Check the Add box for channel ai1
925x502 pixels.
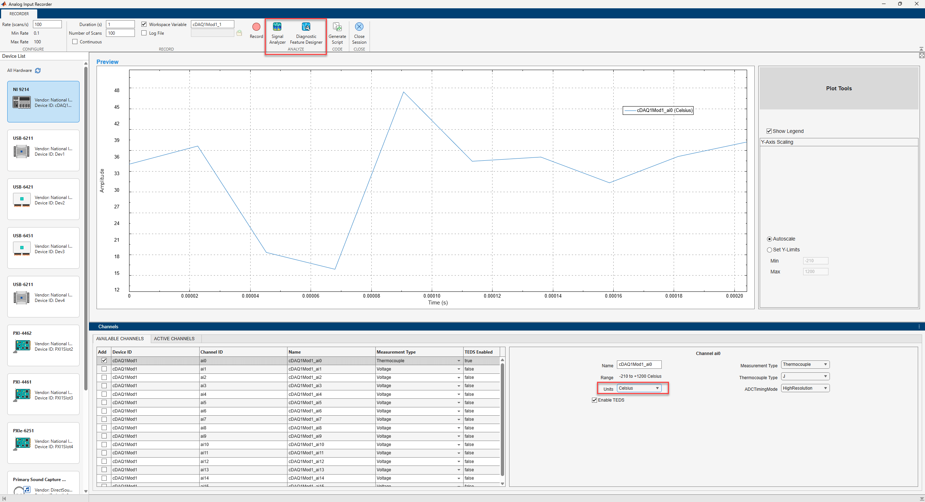click(x=104, y=369)
